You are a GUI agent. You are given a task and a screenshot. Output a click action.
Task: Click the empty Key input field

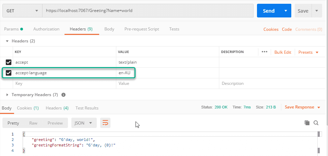tap(65, 83)
